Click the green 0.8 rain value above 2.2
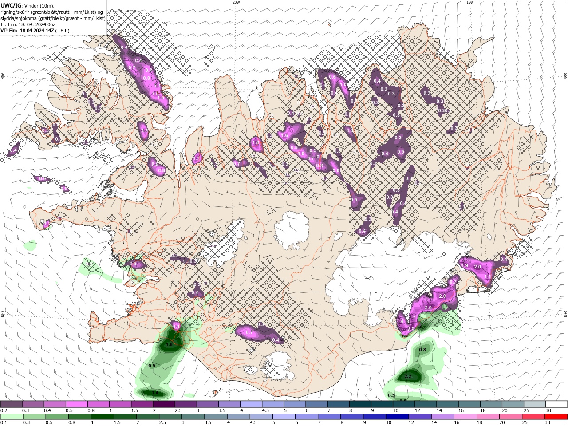This screenshot has height=426, width=568. point(422,350)
